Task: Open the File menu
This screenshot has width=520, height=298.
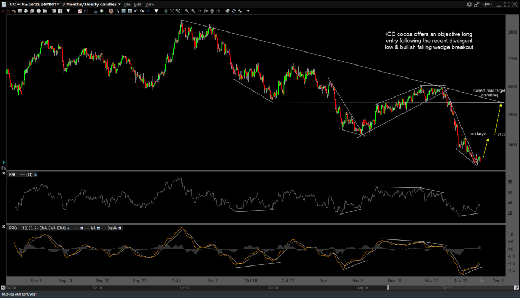Action: coord(127,4)
